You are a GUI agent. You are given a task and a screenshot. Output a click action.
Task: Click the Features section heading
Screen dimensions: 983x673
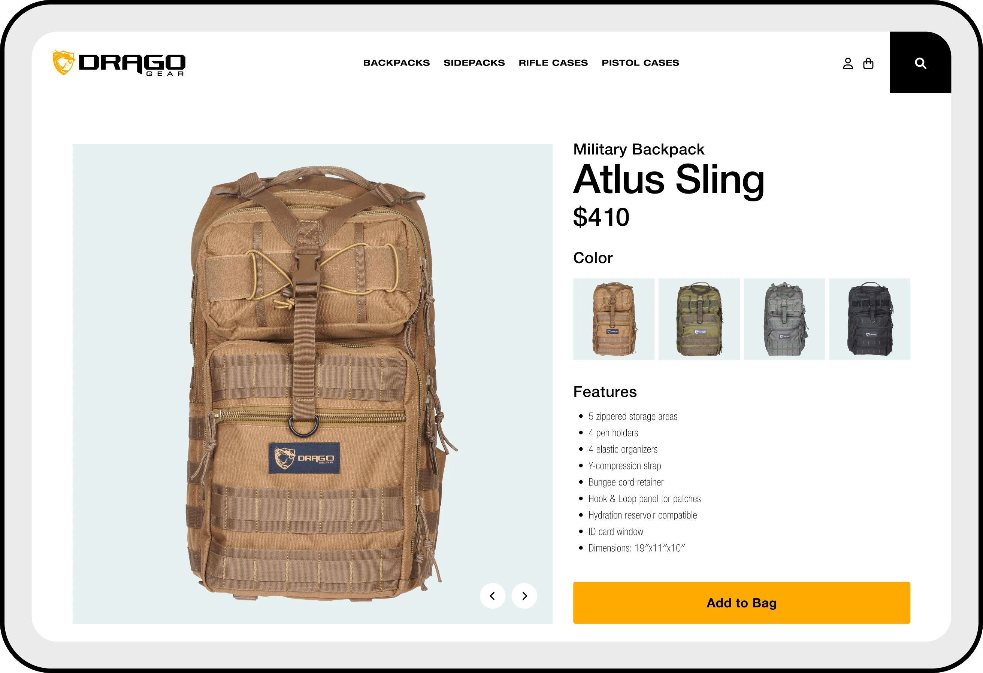(x=605, y=392)
